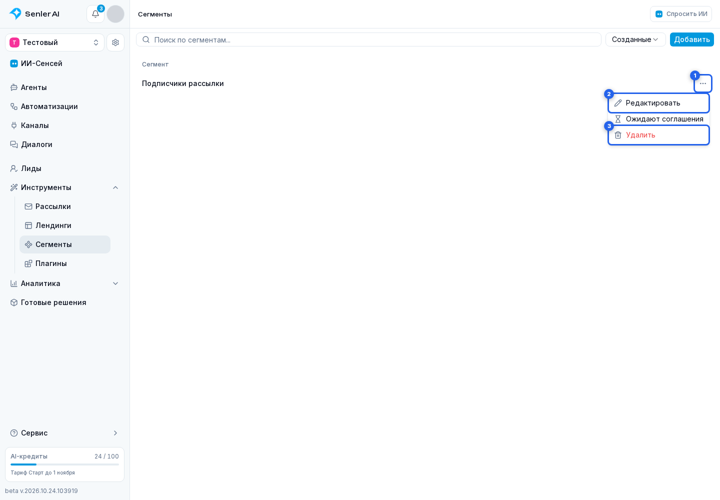This screenshot has height=500, width=720.
Task: Click the Спросить ИИ button
Action: [x=681, y=14]
